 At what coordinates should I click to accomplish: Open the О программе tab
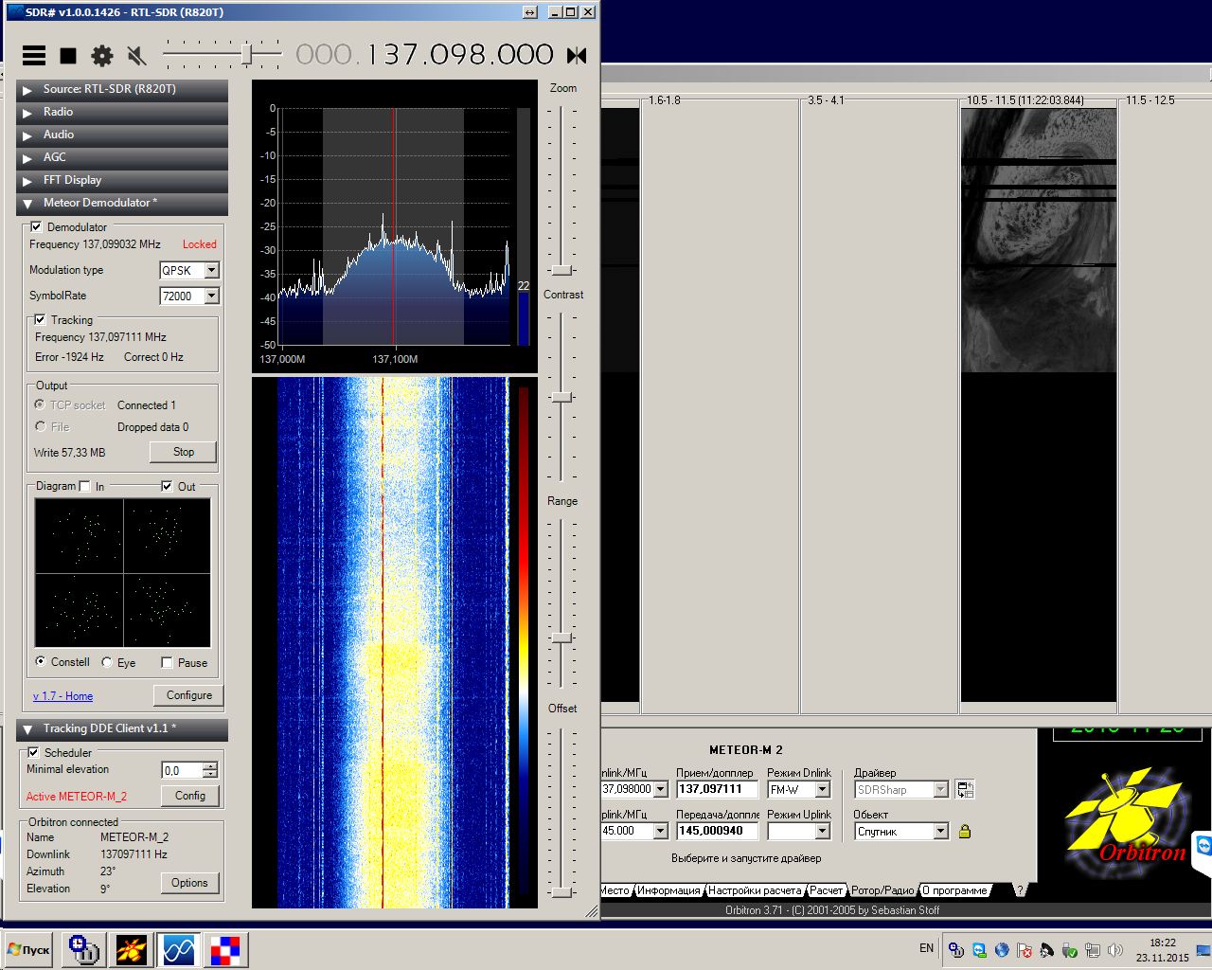(x=955, y=890)
